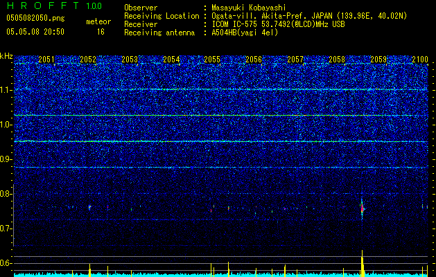Click the HROFFT 1.0.0 title text
Viewport: 436px width, 277px height.
pyautogui.click(x=54, y=6)
